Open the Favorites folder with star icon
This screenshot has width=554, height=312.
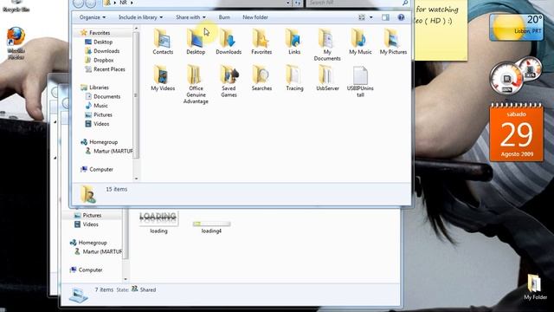[261, 42]
